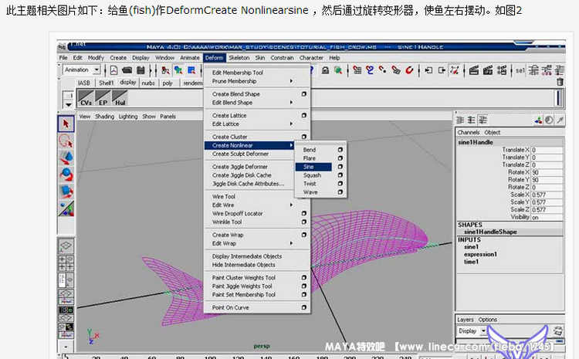Select the arrow Select tool in toolbox

[x=66, y=124]
